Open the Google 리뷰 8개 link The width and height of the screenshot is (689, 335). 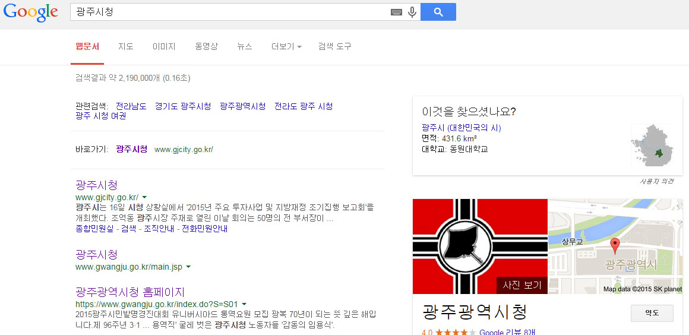(507, 332)
